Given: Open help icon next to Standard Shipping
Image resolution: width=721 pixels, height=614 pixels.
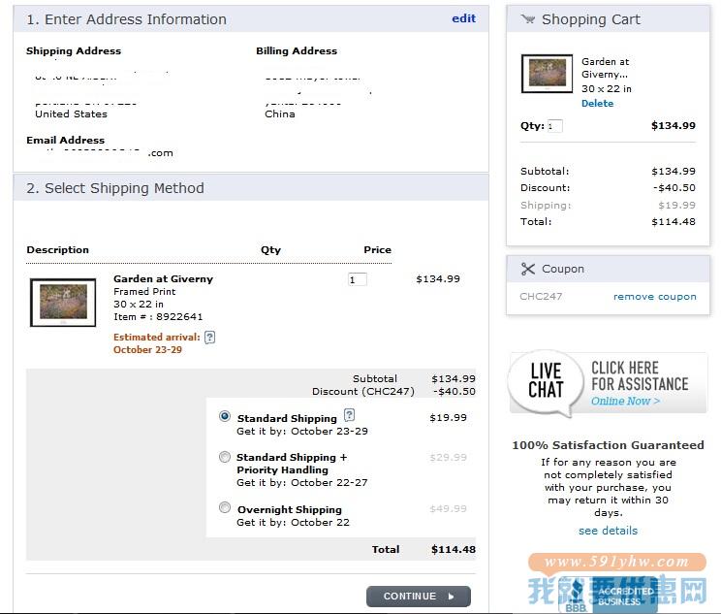Looking at the screenshot, I should coord(350,415).
